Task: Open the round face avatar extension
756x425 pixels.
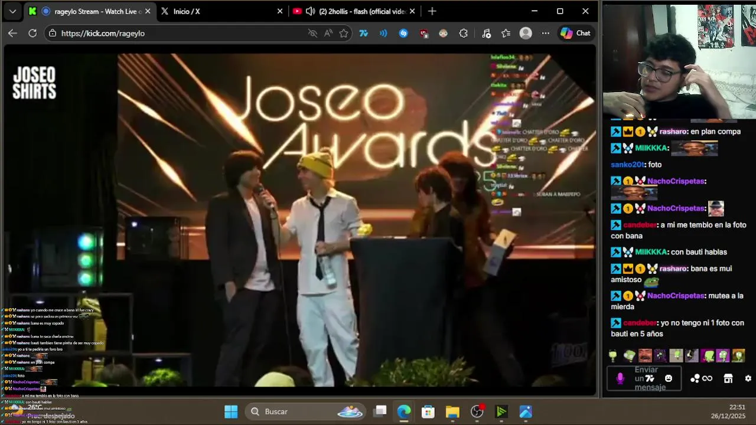Action: (444, 33)
